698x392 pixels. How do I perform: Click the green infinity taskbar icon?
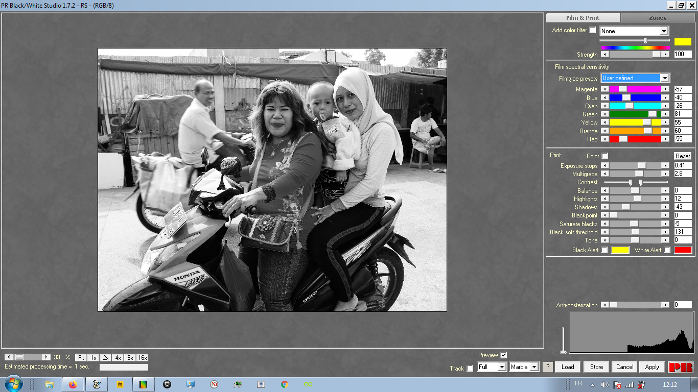pos(308,385)
